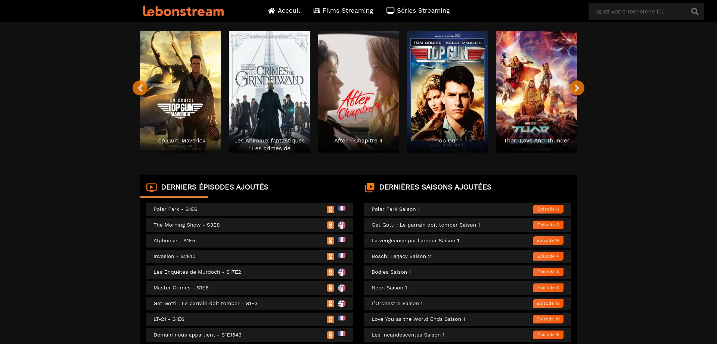Open Neon Saison 1
The image size is (717, 344).
click(x=468, y=288)
